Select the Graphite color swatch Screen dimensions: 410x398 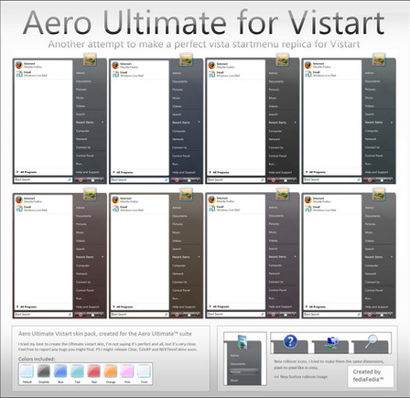[44, 371]
